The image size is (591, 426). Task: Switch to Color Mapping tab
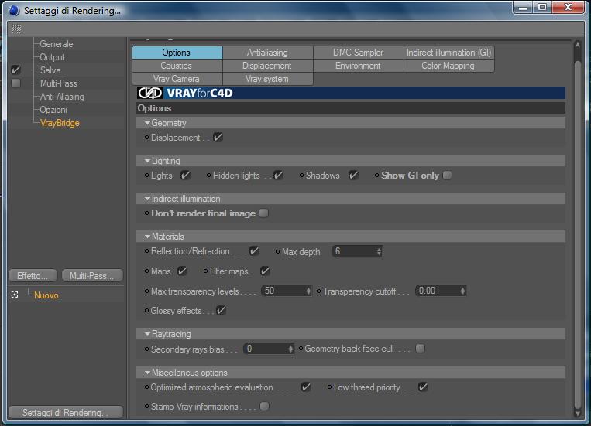click(449, 66)
